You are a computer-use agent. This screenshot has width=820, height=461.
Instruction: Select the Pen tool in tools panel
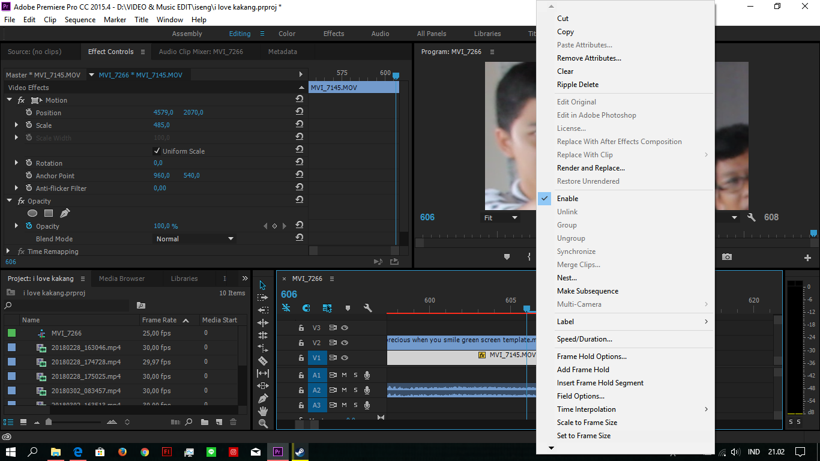[263, 399]
